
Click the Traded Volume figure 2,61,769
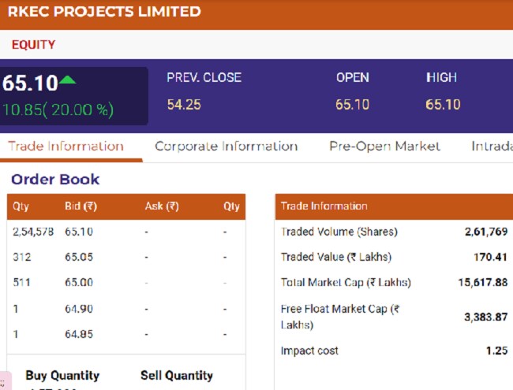click(486, 232)
